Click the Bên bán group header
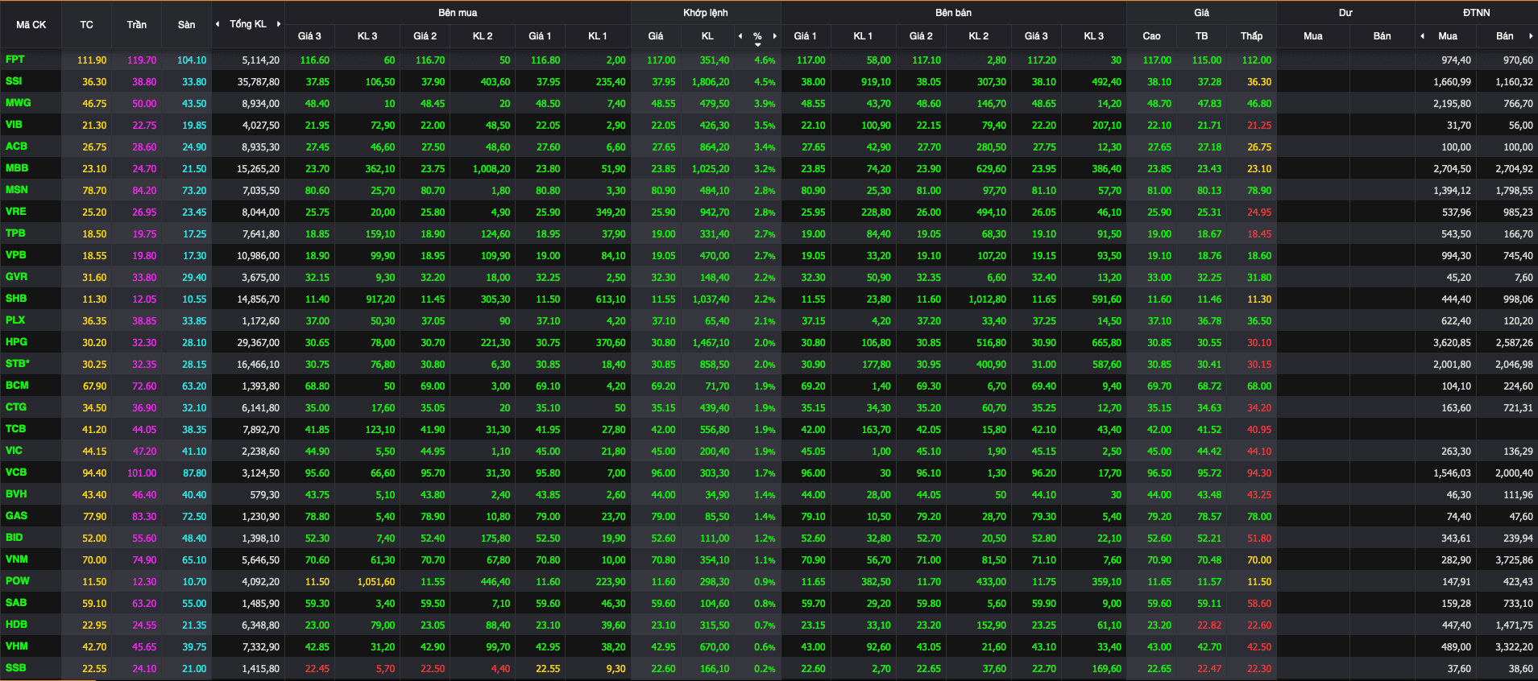The height and width of the screenshot is (681, 1538). pos(953,13)
